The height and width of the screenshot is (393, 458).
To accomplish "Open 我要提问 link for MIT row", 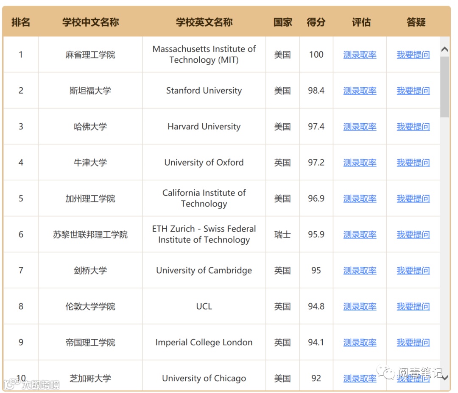I will click(413, 55).
